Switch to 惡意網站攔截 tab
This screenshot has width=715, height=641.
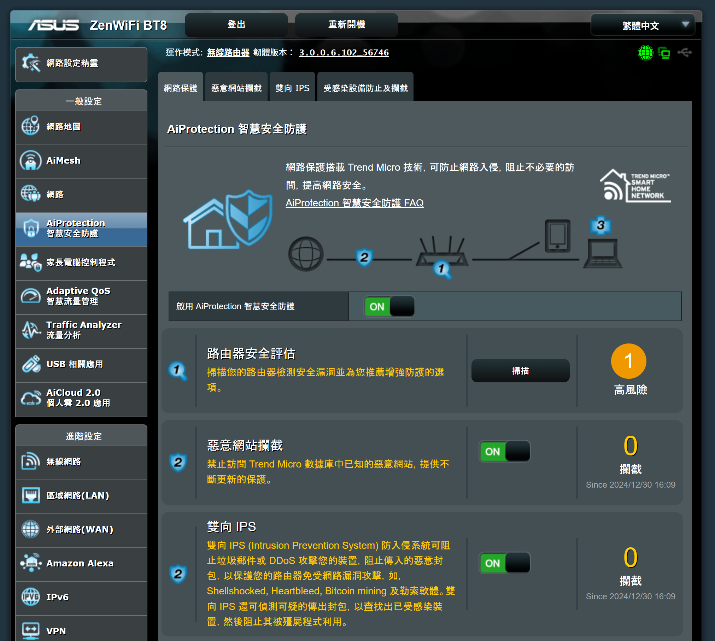click(x=236, y=88)
